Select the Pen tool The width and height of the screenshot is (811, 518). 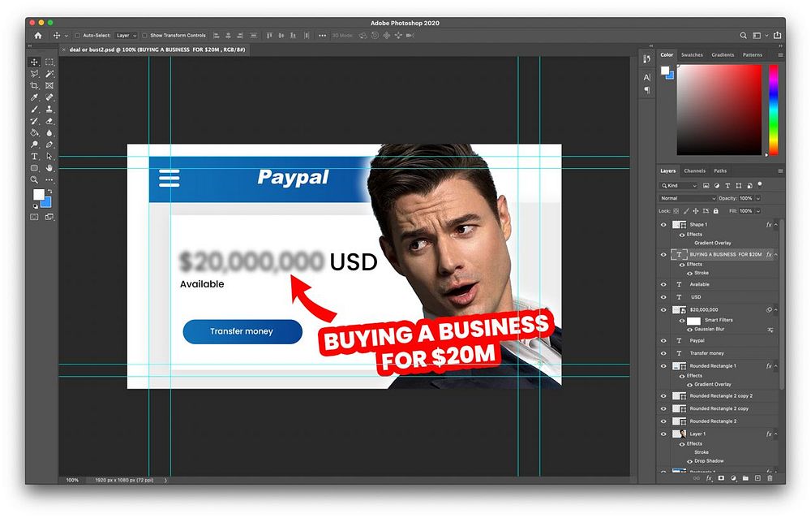pyautogui.click(x=49, y=145)
